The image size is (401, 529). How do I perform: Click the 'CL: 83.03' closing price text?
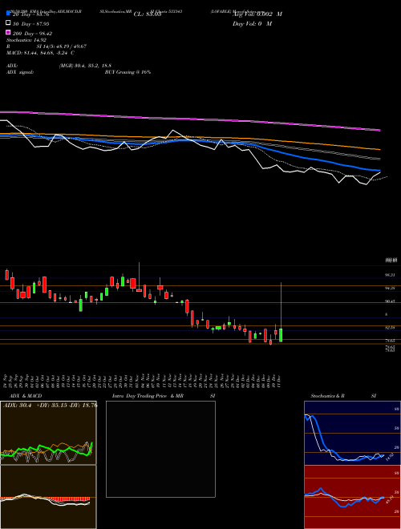point(148,14)
